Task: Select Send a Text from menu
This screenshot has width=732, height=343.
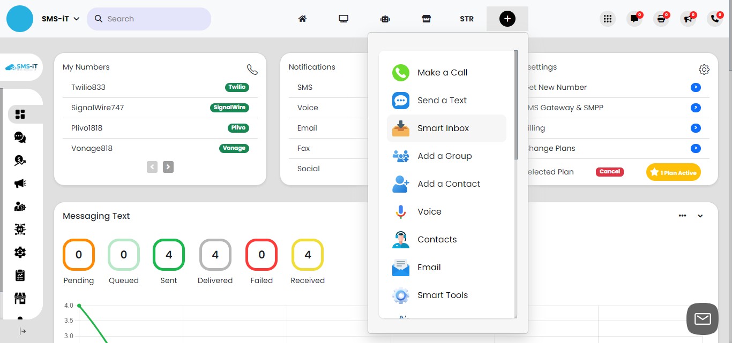Action: pyautogui.click(x=446, y=101)
